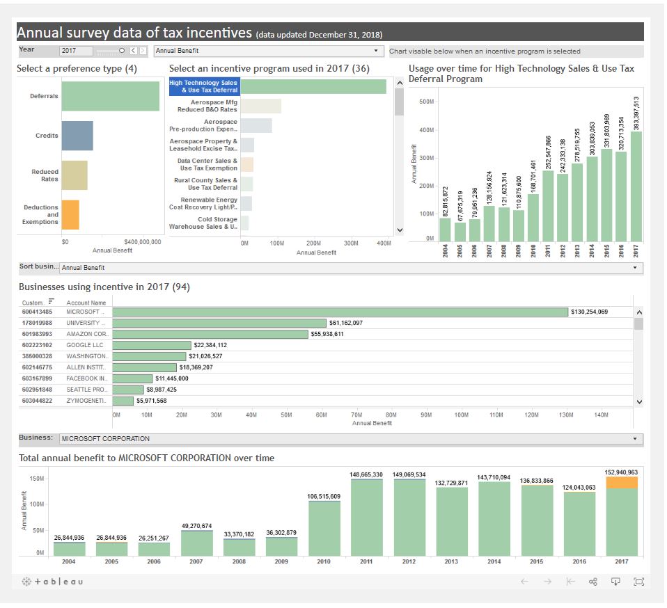
Task: Click the incentive program list scrollbar thumb
Action: coord(399,102)
